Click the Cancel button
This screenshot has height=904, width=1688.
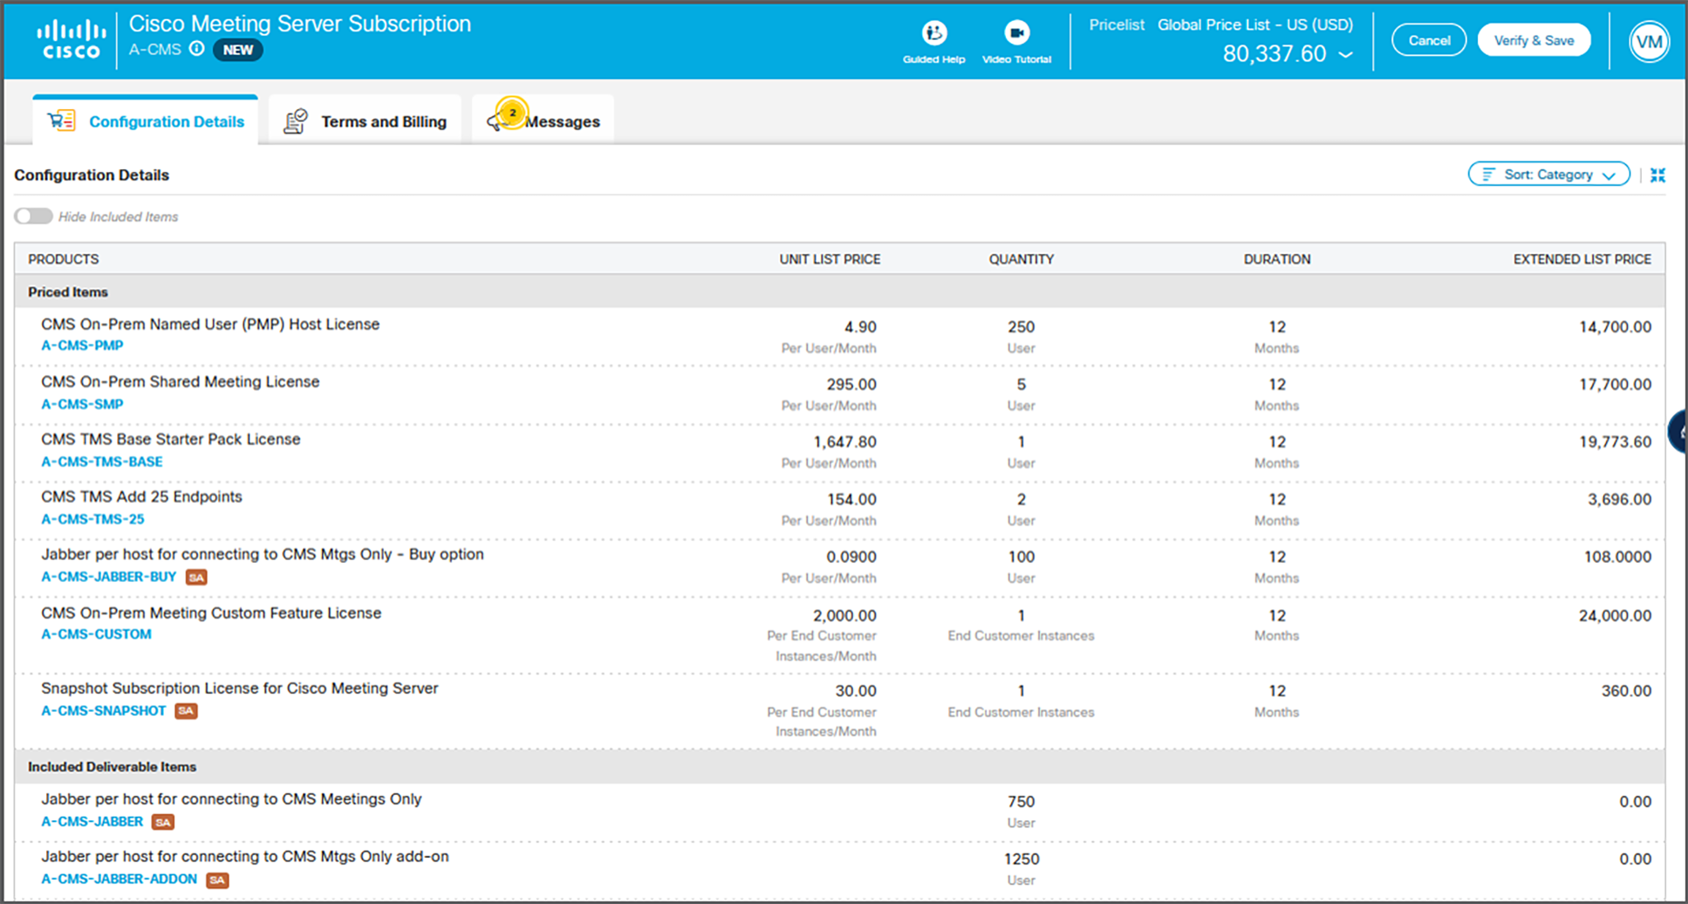click(1429, 40)
